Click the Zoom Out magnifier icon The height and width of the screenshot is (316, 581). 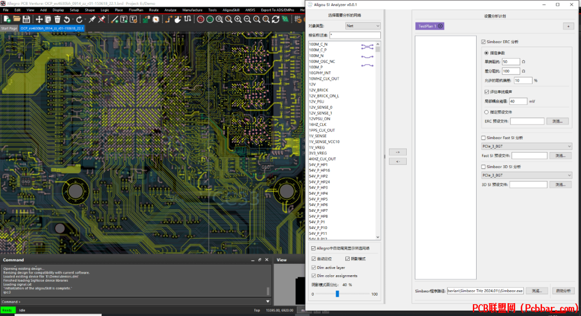[x=247, y=19]
